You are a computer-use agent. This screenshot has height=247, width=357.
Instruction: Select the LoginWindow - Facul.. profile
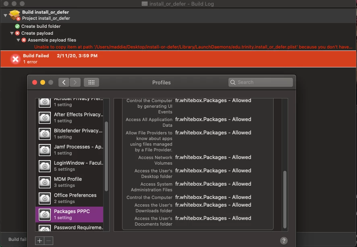click(x=69, y=166)
